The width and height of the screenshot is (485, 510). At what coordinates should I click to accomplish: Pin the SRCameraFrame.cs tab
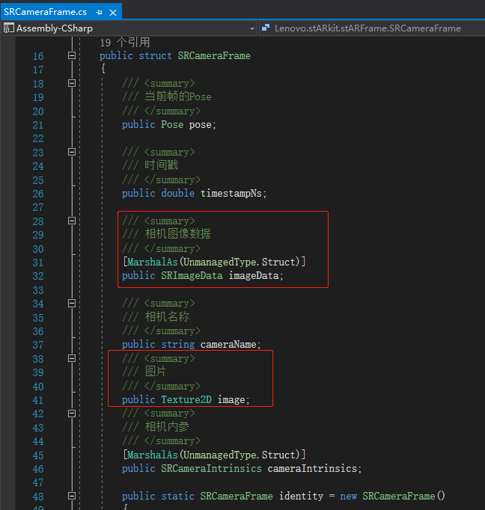click(x=99, y=13)
